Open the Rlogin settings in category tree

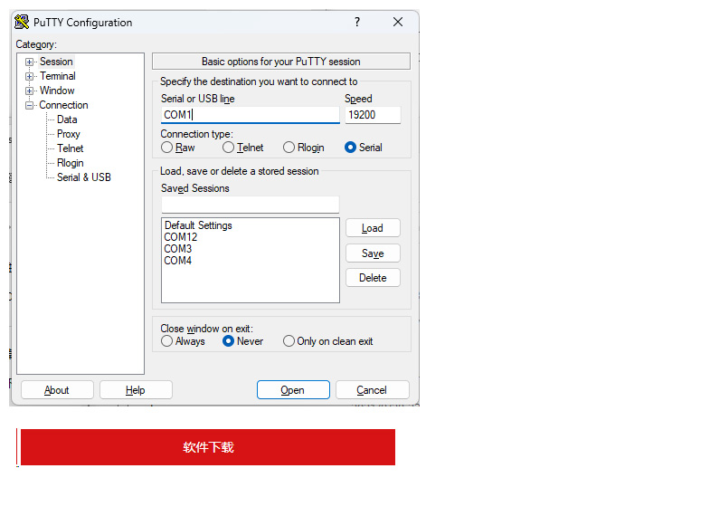tap(71, 163)
